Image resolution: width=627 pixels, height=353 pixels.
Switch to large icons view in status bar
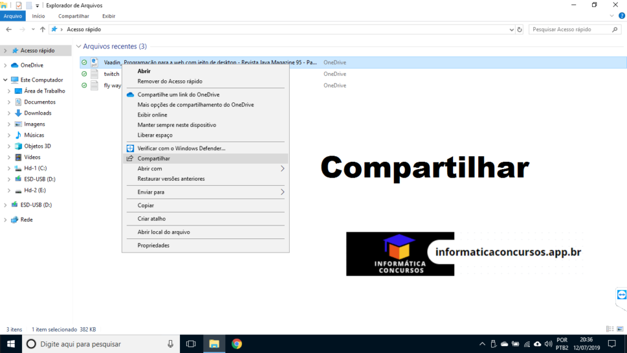[x=620, y=329]
